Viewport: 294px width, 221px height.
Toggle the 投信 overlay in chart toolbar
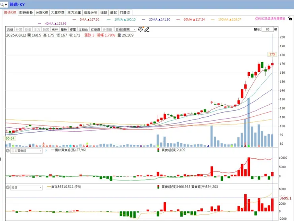coord(28,29)
